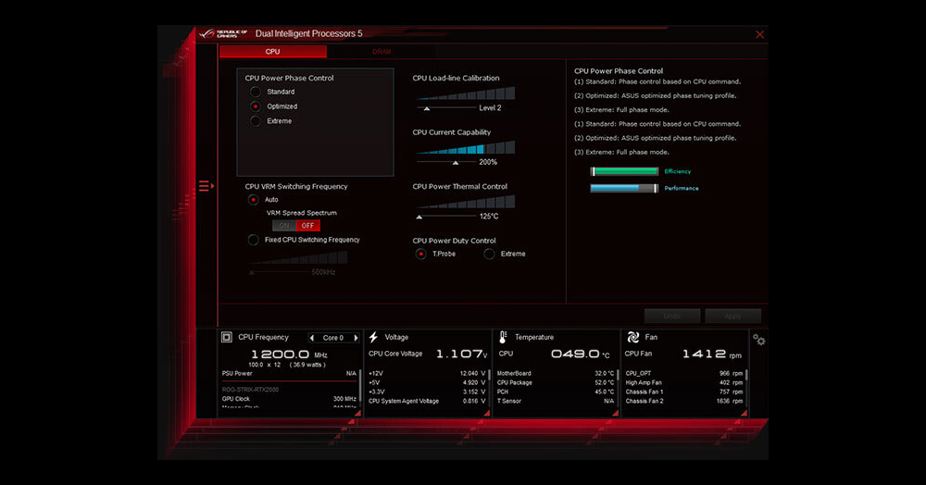The height and width of the screenshot is (485, 926).
Task: Select previous core with left arrow
Action: (312, 338)
